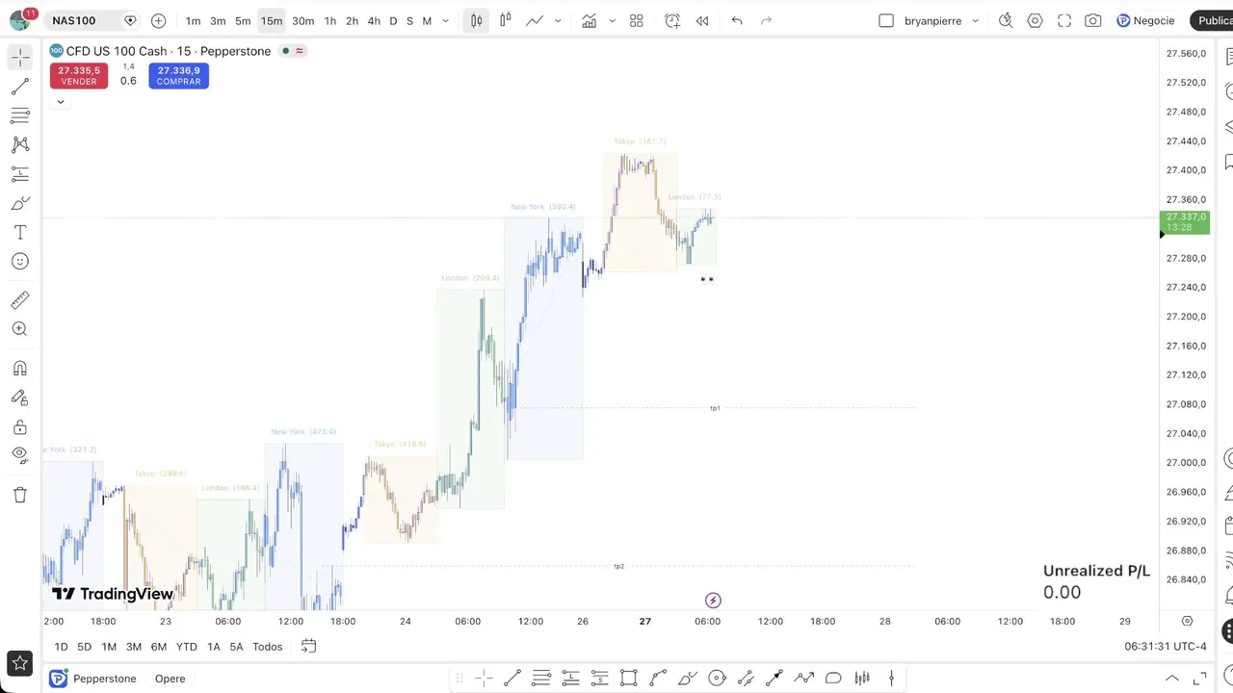Maximize the bottom panel
Image resolution: width=1233 pixels, height=693 pixels.
[x=1200, y=679]
